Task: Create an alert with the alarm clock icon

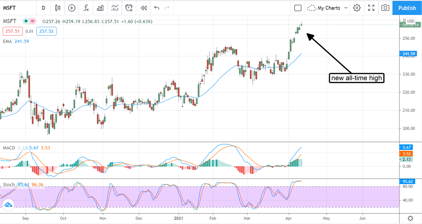Action: 129,8
